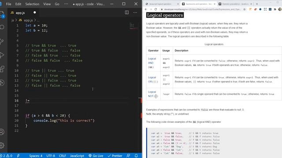Start the Go Live server

96,156
